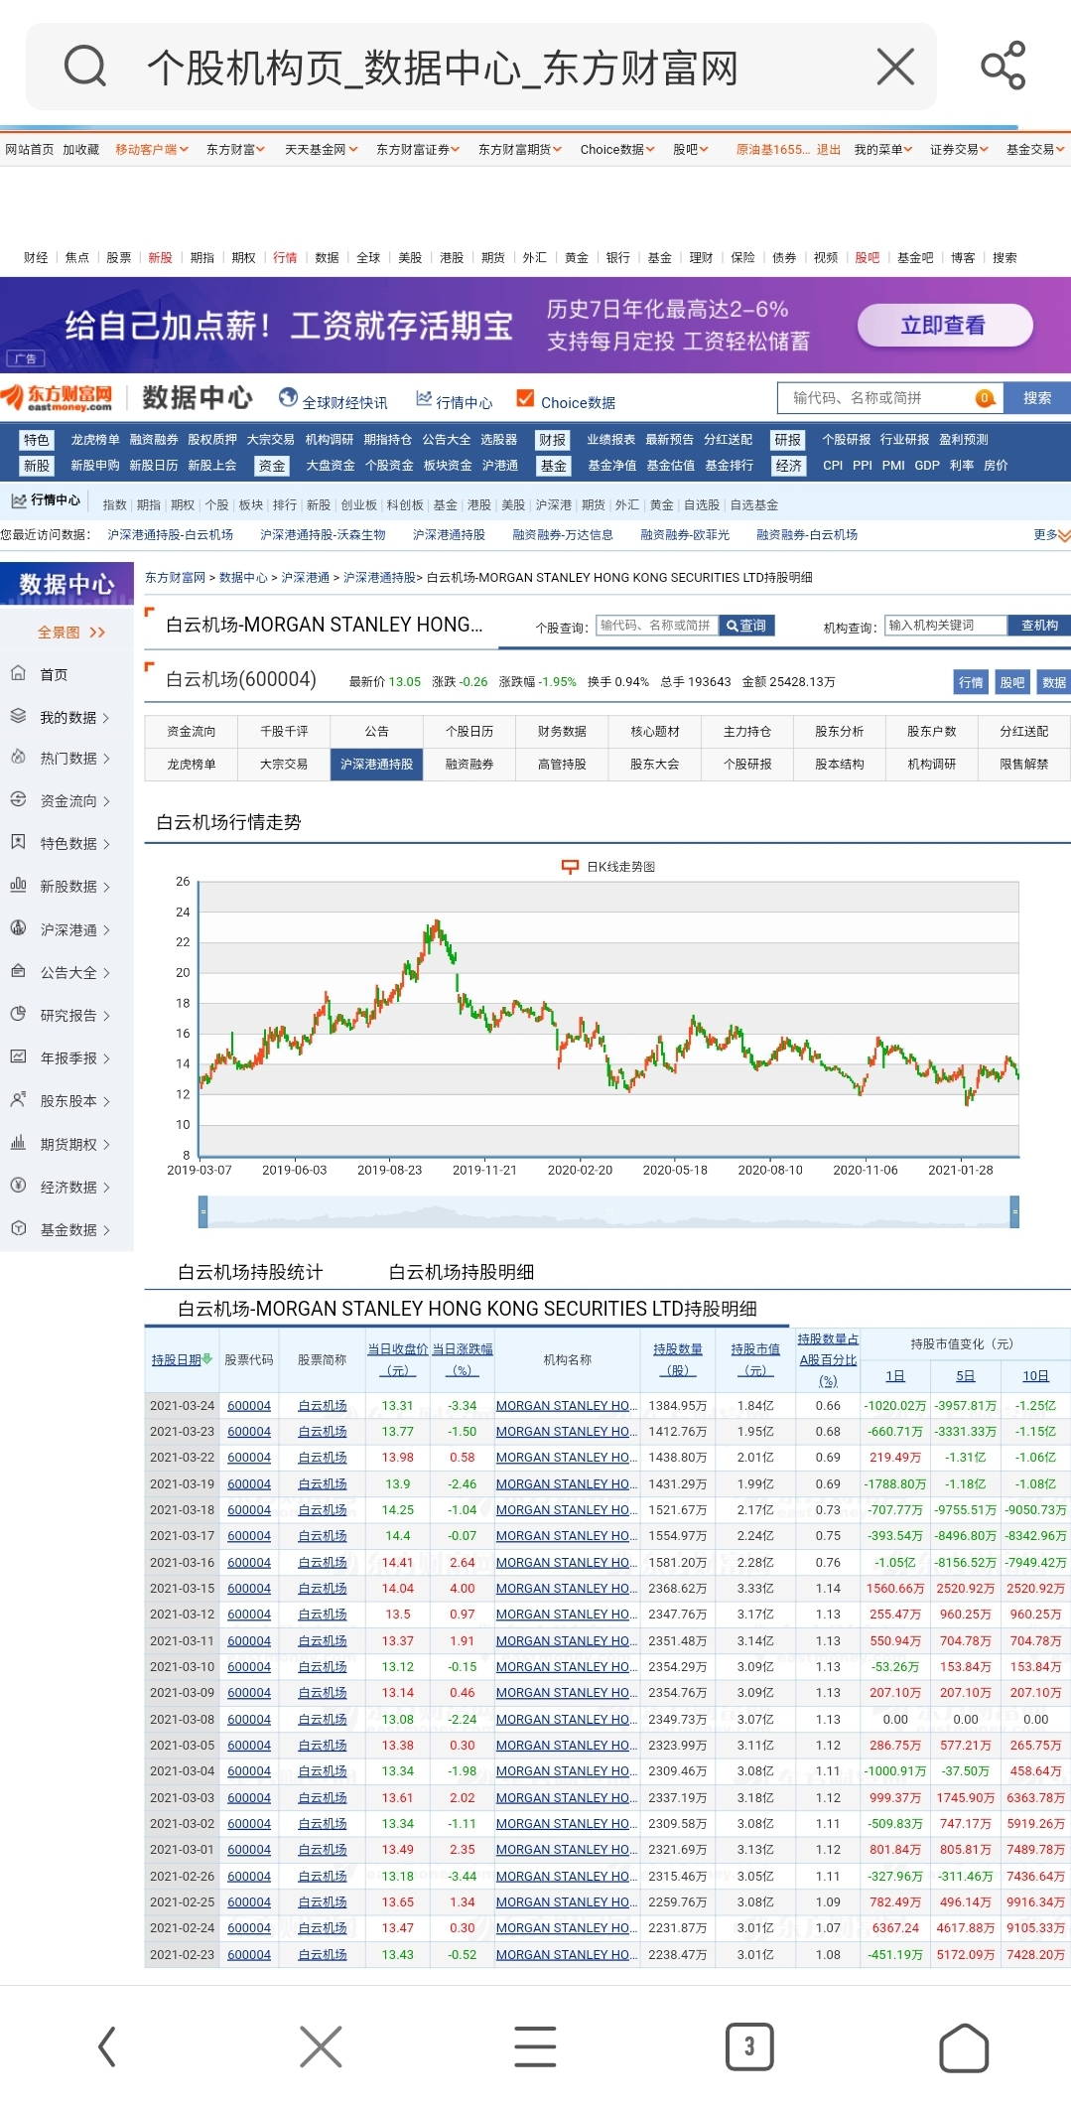1071x2110 pixels.
Task: Switch to 白云机场持股明细 tab
Action: coord(462,1272)
